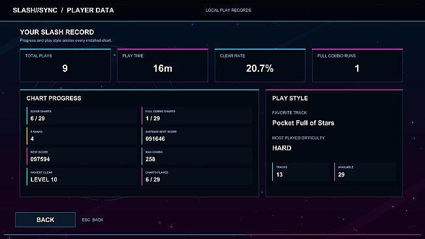Select the Tracks count '13' tile

[301, 172]
